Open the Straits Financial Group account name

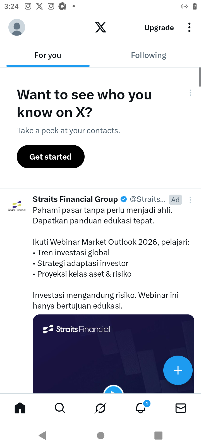pos(75,199)
